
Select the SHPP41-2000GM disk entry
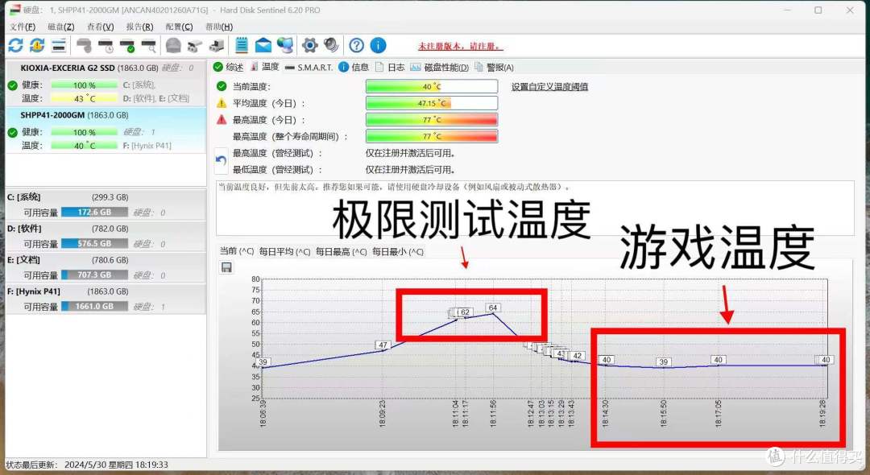pos(106,130)
